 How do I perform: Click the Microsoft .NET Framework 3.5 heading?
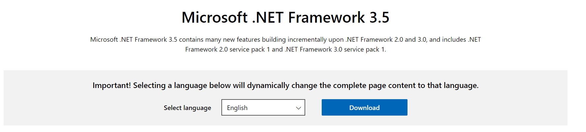(285, 17)
